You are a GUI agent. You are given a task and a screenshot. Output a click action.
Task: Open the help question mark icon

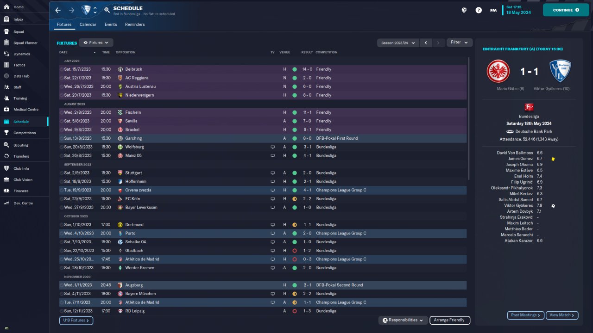coord(479,10)
